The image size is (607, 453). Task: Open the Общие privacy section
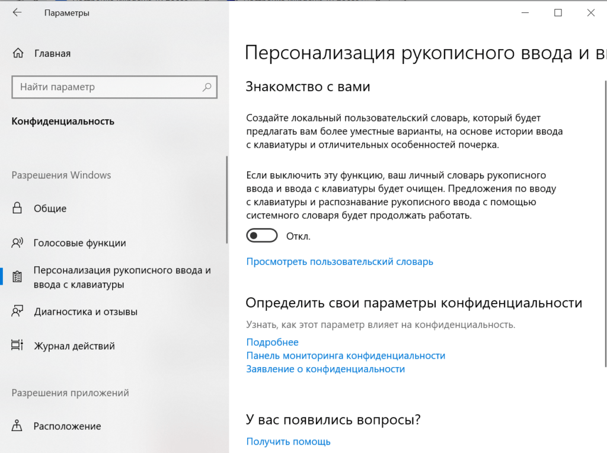coord(50,208)
